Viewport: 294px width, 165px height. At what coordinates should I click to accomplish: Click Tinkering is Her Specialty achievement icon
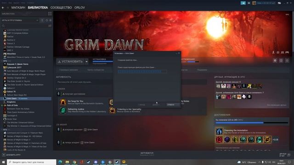click(112, 110)
